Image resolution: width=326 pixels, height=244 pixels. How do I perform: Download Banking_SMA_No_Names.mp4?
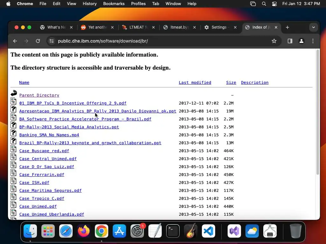pyautogui.click(x=49, y=135)
